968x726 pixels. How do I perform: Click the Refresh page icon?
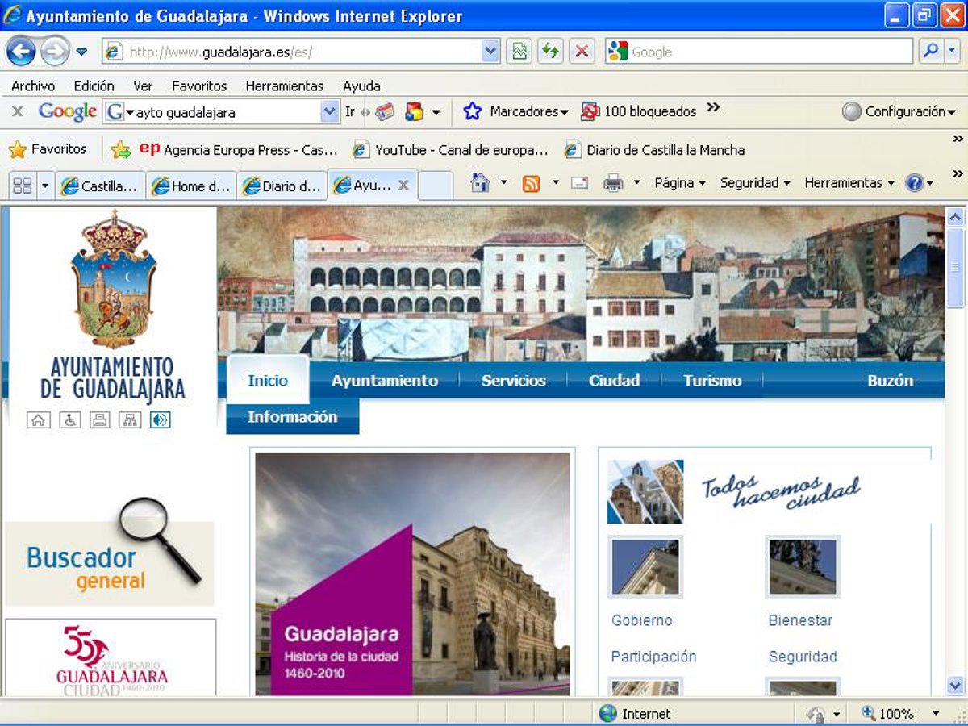pyautogui.click(x=550, y=52)
